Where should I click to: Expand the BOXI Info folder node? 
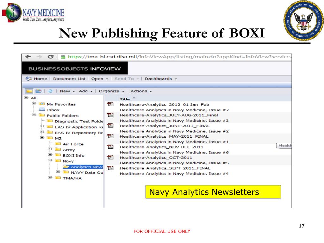[50, 154]
